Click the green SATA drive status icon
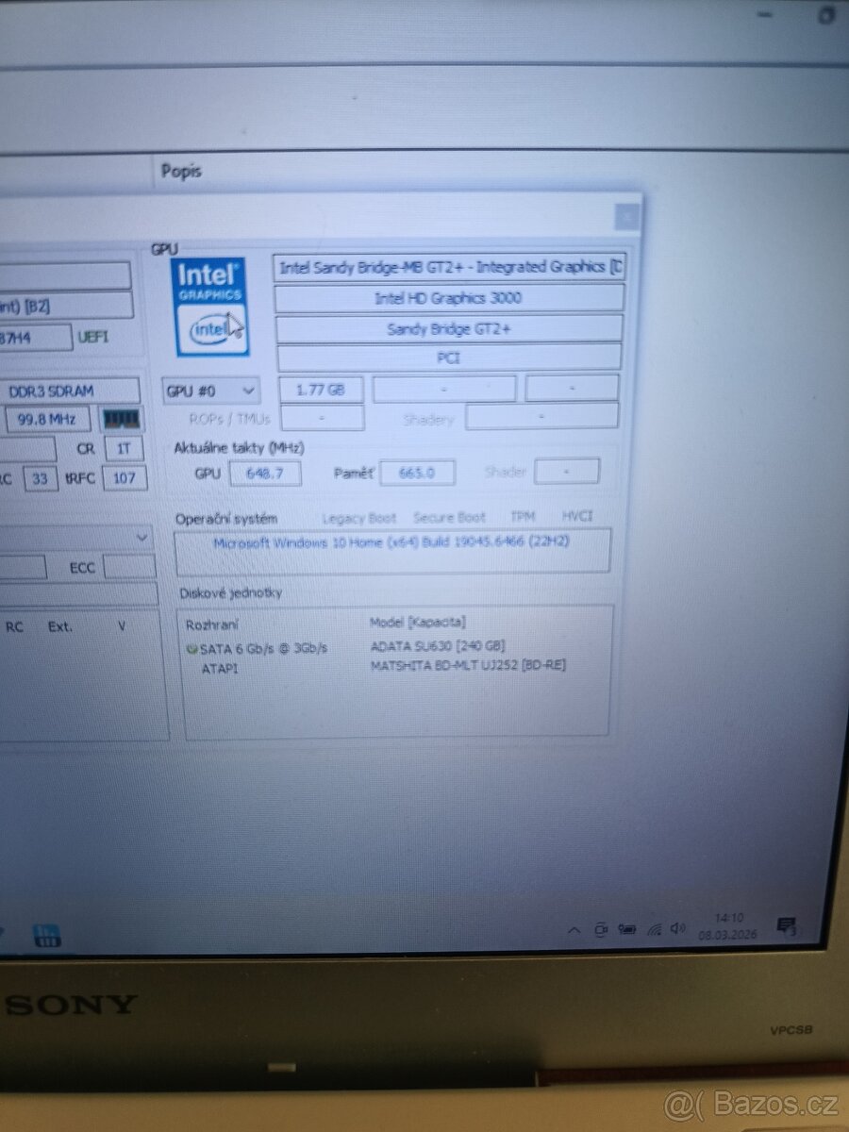The image size is (849, 1132). point(191,649)
